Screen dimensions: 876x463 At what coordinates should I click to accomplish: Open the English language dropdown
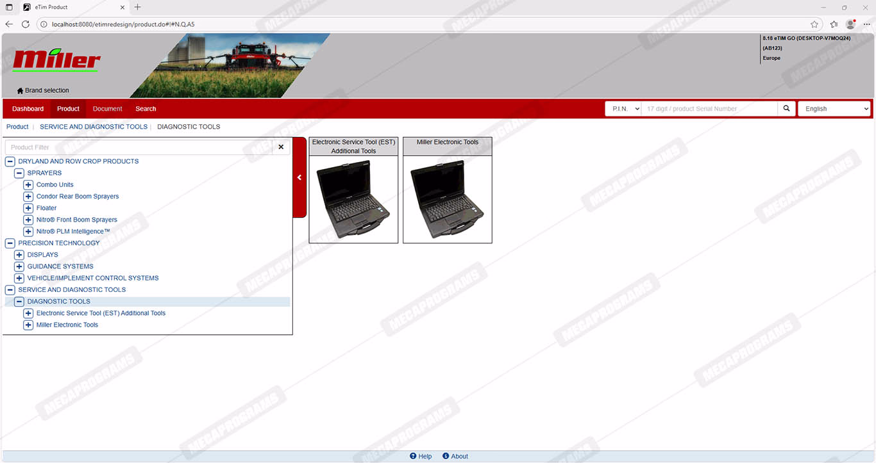pos(834,109)
